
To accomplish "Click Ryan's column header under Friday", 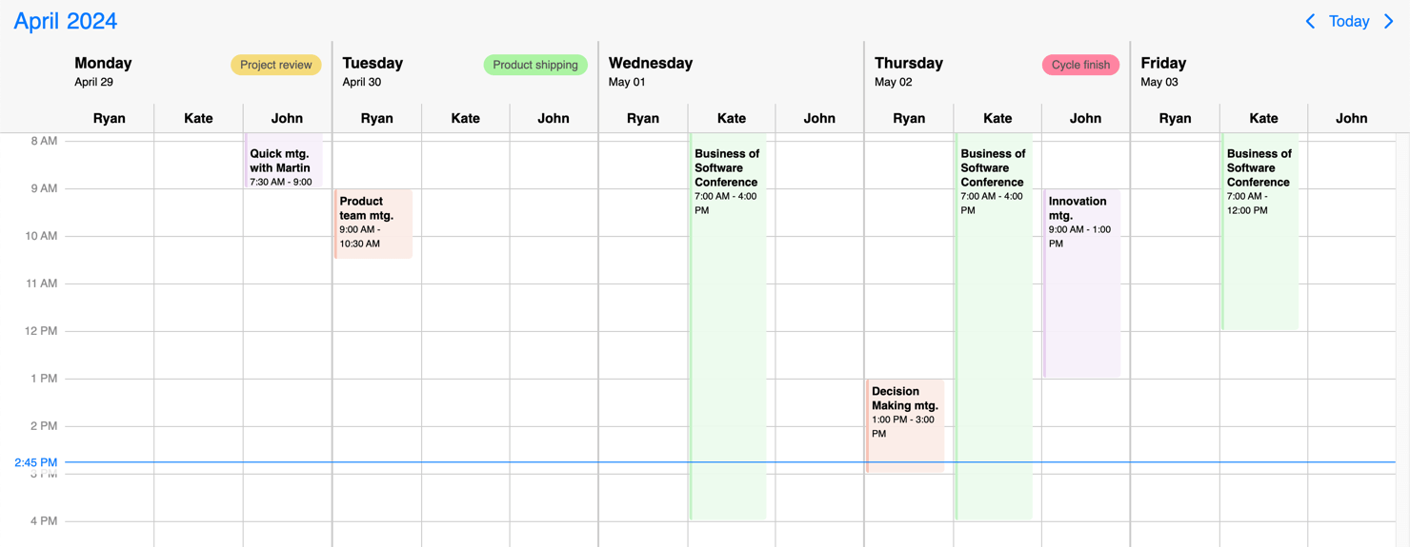I will coord(1175,119).
